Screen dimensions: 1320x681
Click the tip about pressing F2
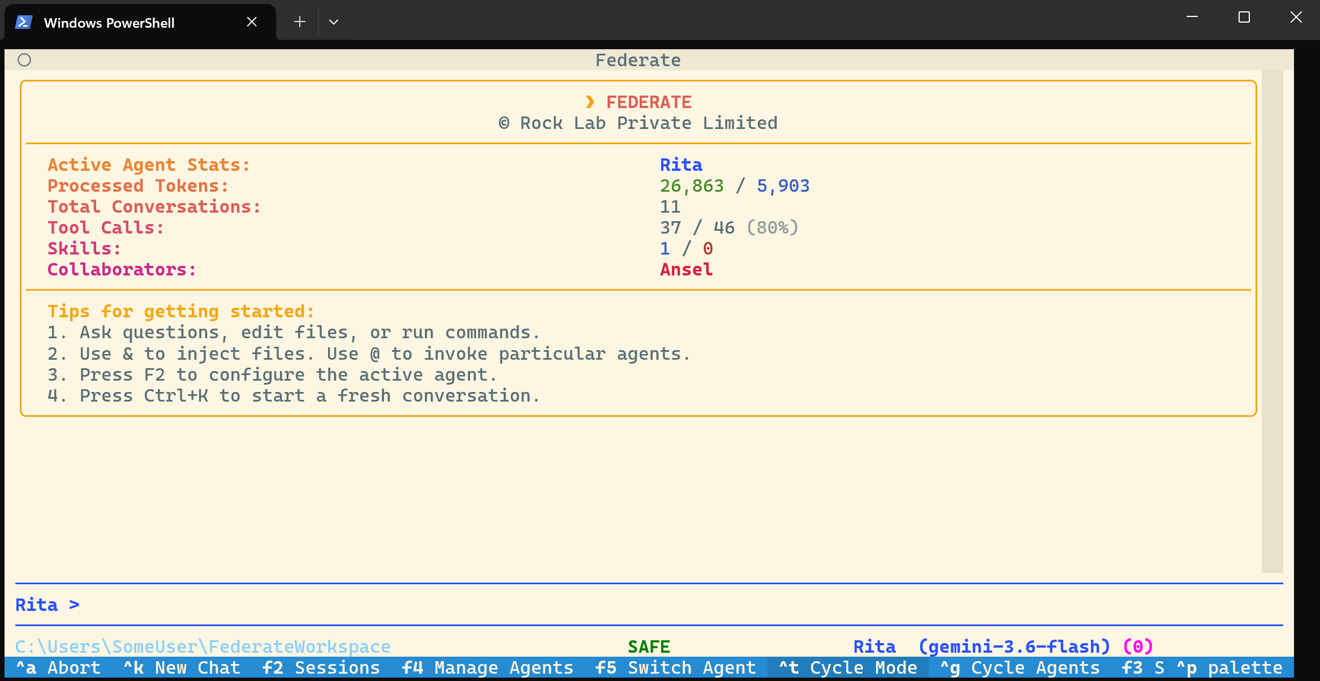[272, 375]
